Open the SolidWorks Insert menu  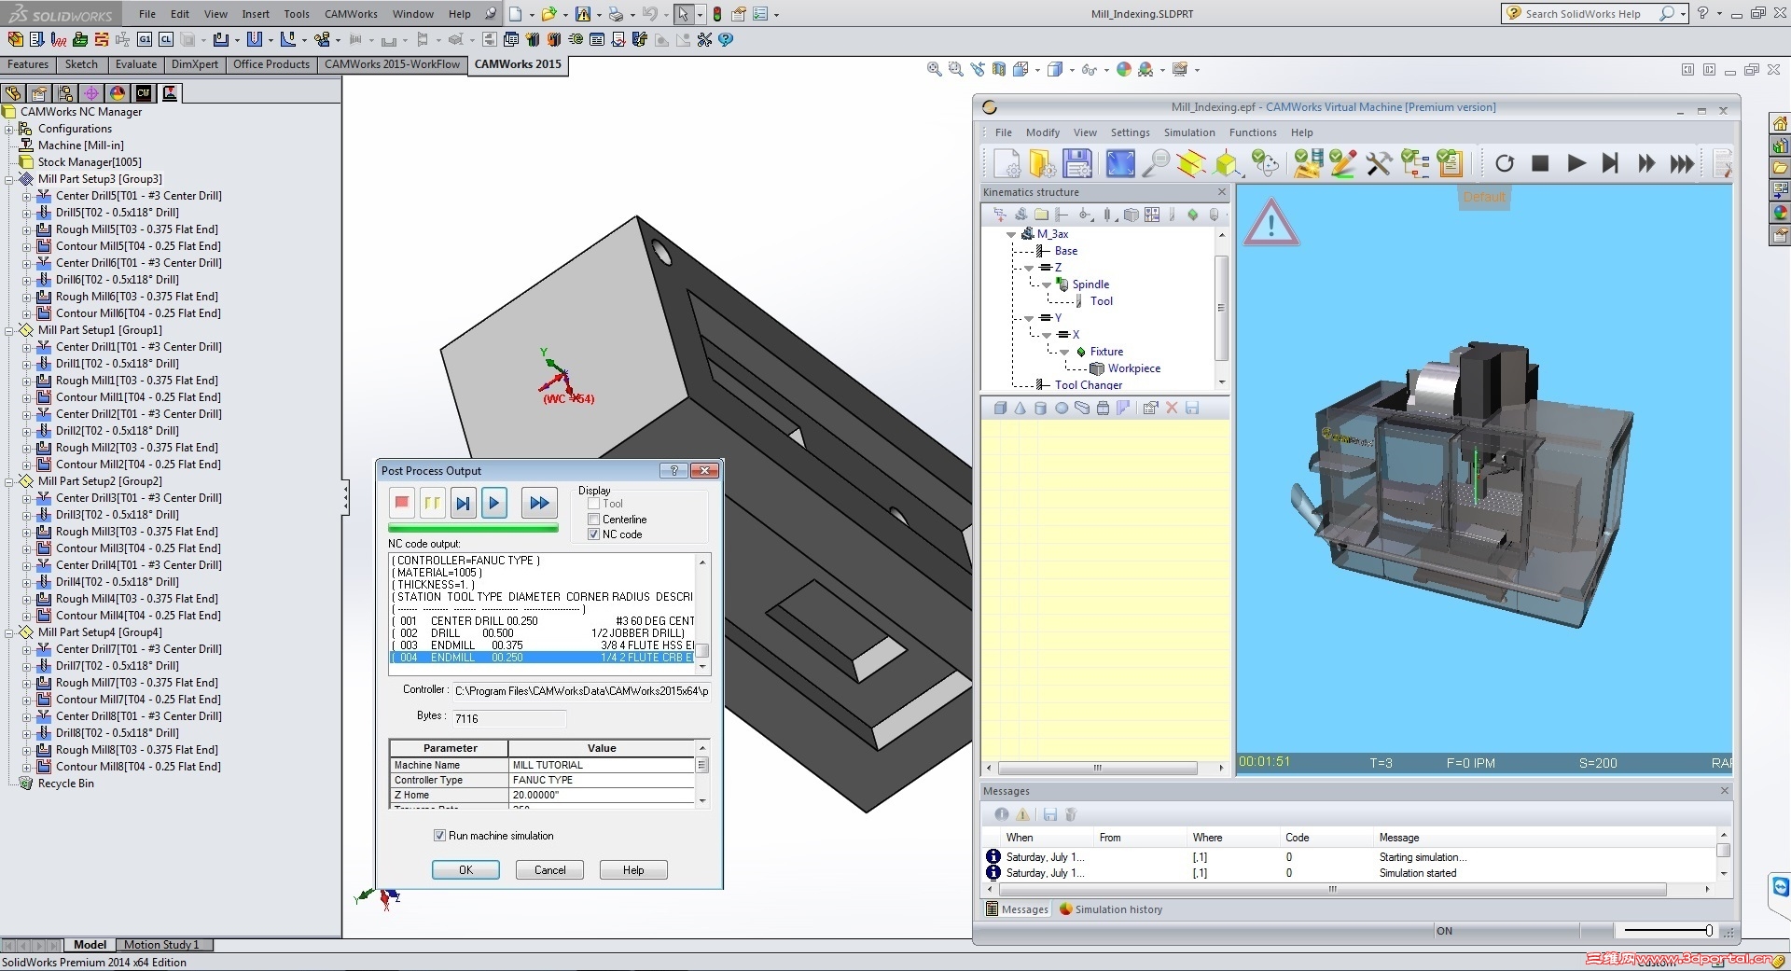pyautogui.click(x=256, y=14)
